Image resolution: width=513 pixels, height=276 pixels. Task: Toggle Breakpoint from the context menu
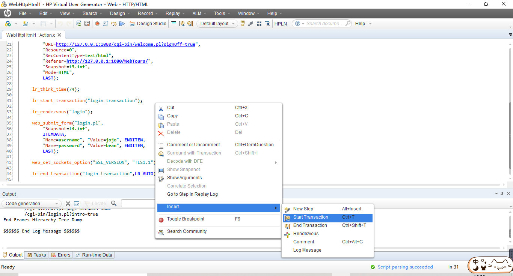(x=219, y=219)
